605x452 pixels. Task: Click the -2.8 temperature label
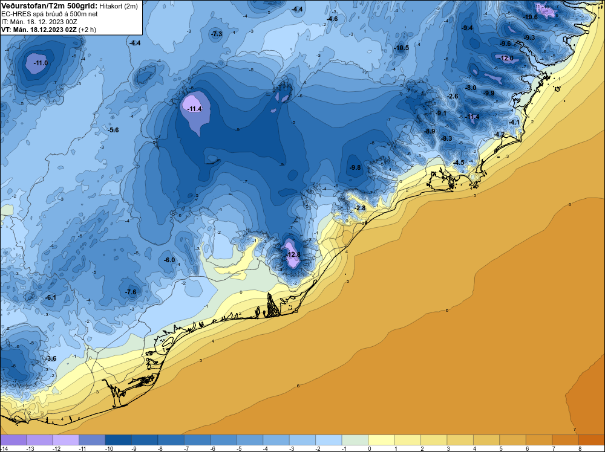pyautogui.click(x=359, y=208)
